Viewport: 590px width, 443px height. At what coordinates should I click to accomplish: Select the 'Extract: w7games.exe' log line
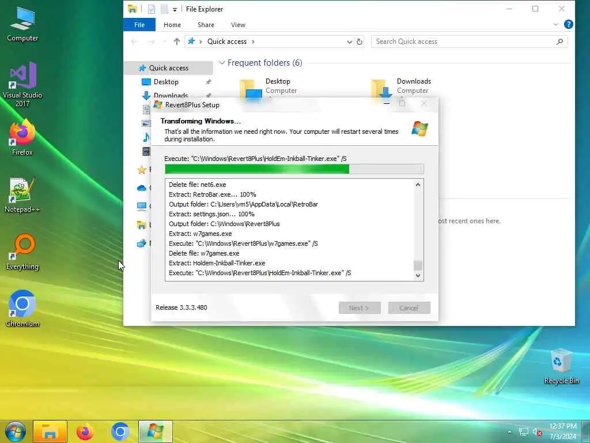(200, 234)
